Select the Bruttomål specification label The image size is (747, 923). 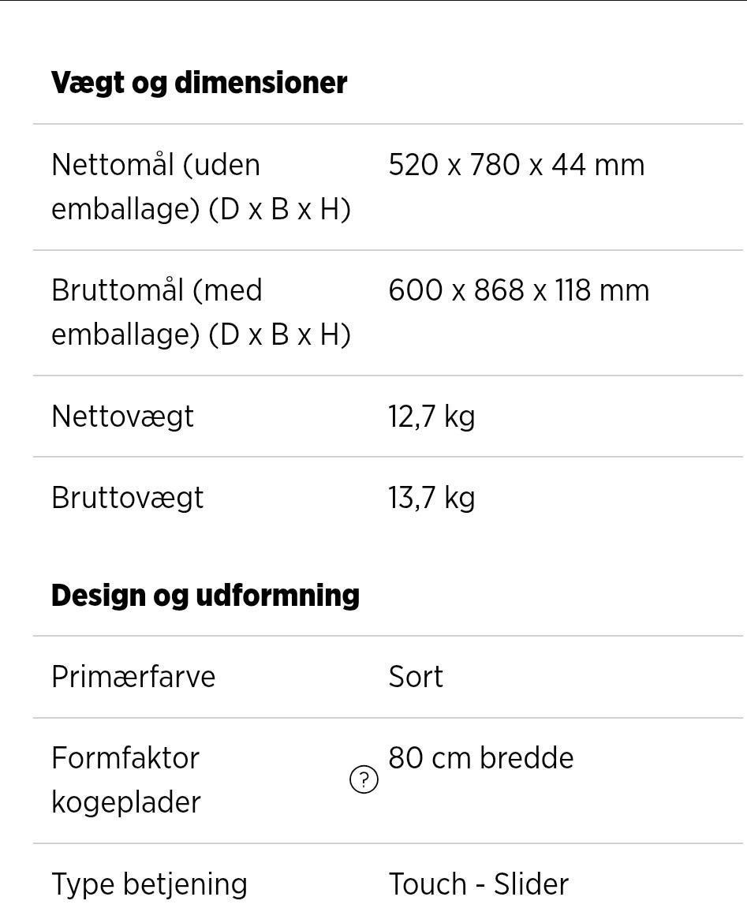(200, 312)
